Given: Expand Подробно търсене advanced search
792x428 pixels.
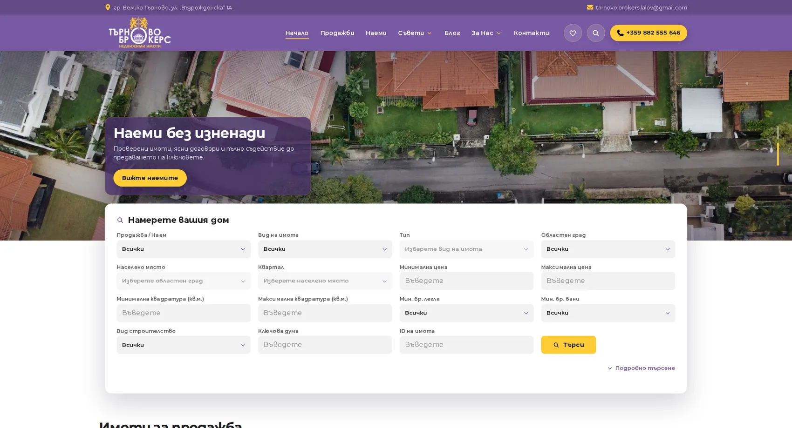Looking at the screenshot, I should pyautogui.click(x=641, y=368).
